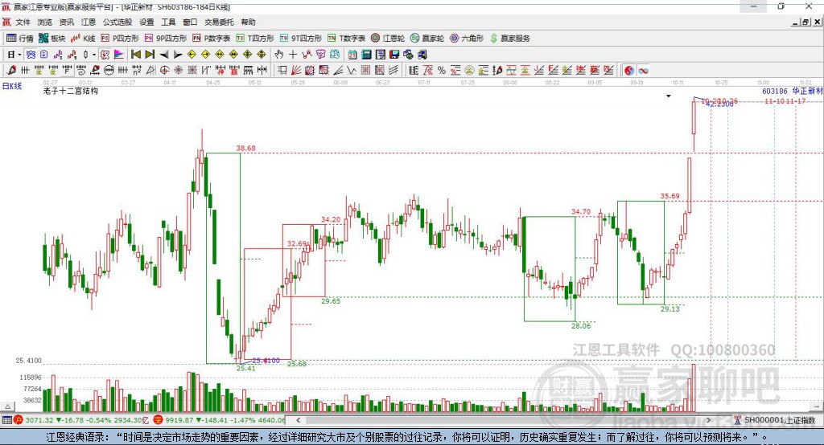824x445 pixels.
Task: Step chart right with black arrow
Action: (x=178, y=55)
